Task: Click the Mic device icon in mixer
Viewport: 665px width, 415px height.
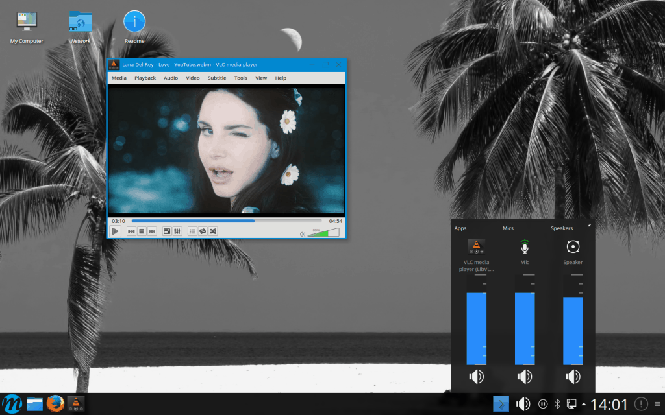Action: (525, 246)
